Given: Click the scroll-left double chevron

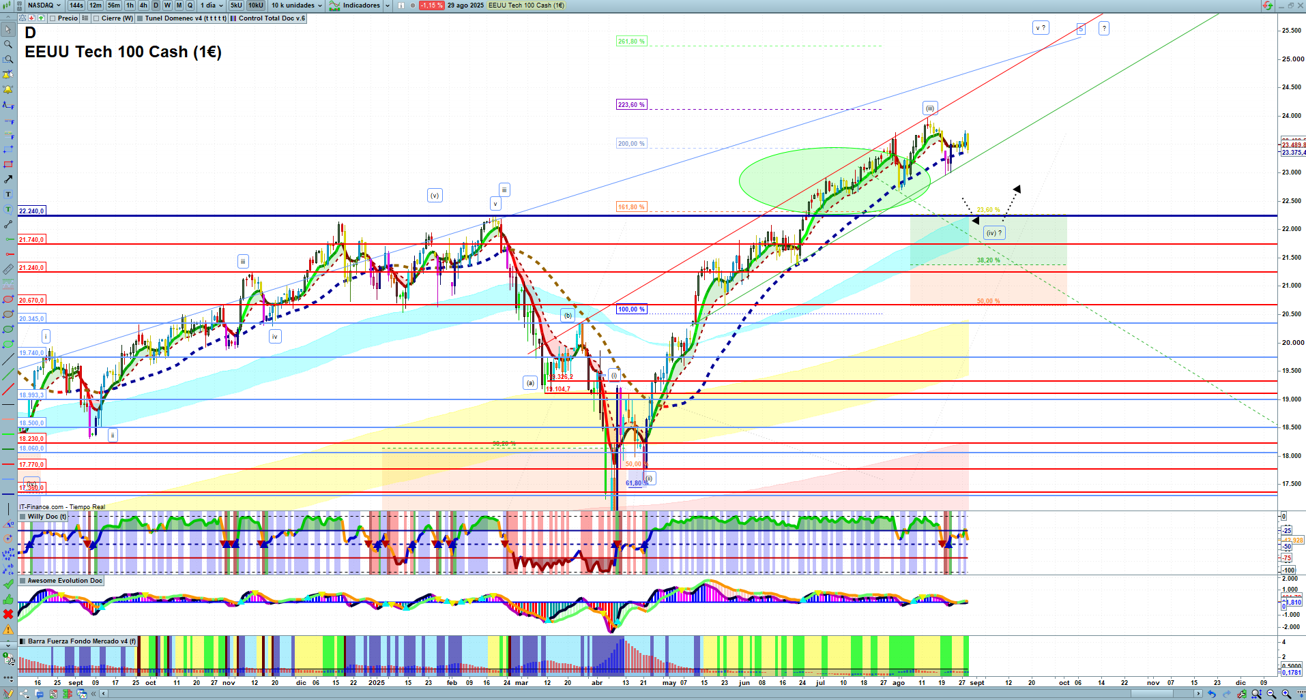Looking at the screenshot, I should 95,694.
